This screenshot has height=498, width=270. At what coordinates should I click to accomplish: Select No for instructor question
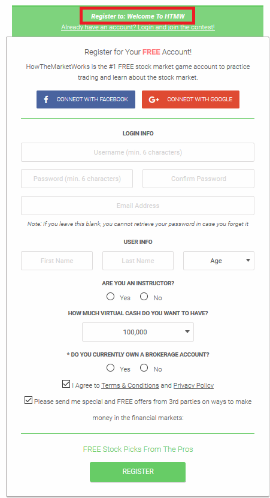click(144, 297)
